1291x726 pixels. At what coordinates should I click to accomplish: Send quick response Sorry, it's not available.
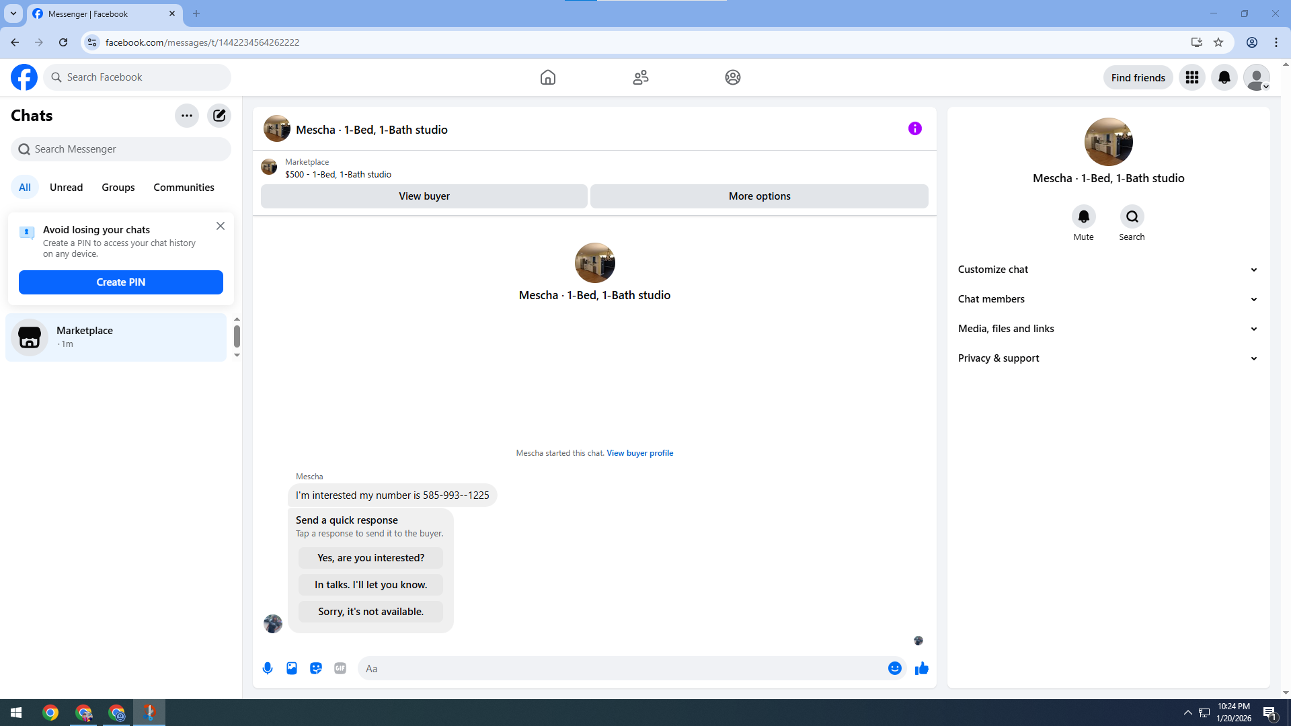371,612
